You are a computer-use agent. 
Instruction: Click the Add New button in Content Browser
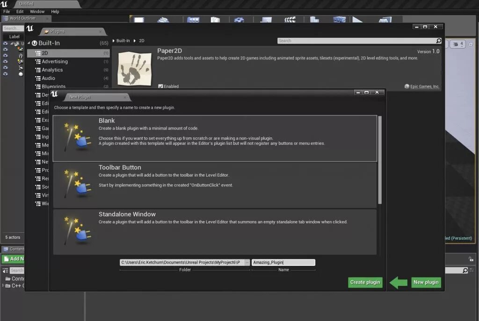[14, 259]
